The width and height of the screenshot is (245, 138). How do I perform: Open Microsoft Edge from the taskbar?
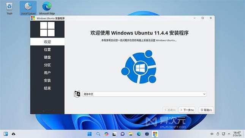[x=139, y=134]
